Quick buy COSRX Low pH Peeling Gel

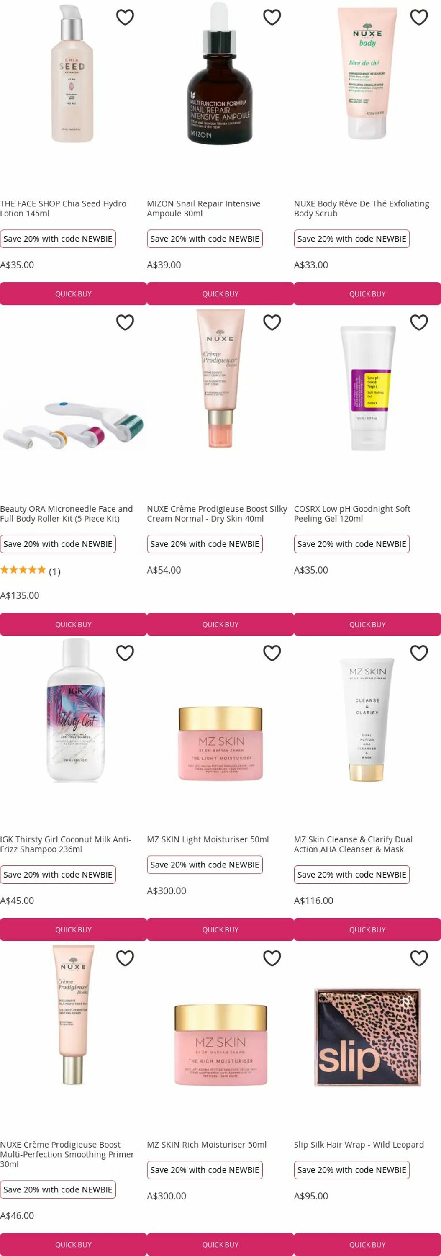point(367,624)
